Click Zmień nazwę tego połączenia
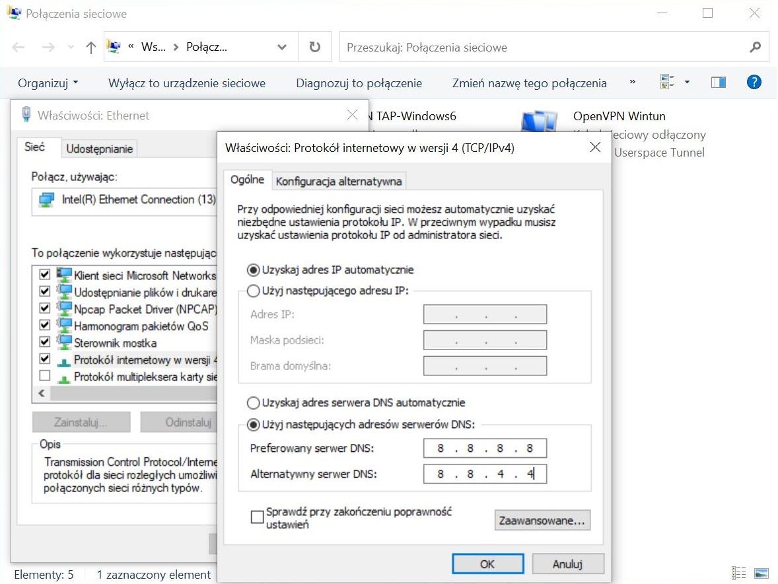This screenshot has height=584, width=778. tap(530, 83)
